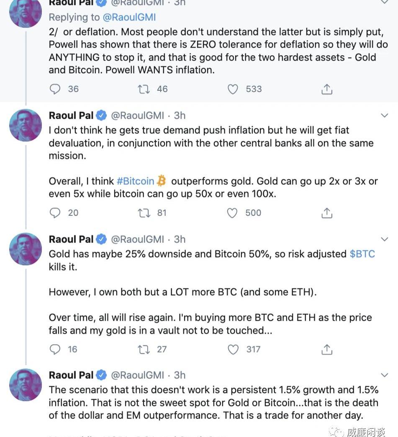Retweet the post with 27 retweets
398x437 pixels.
click(144, 350)
